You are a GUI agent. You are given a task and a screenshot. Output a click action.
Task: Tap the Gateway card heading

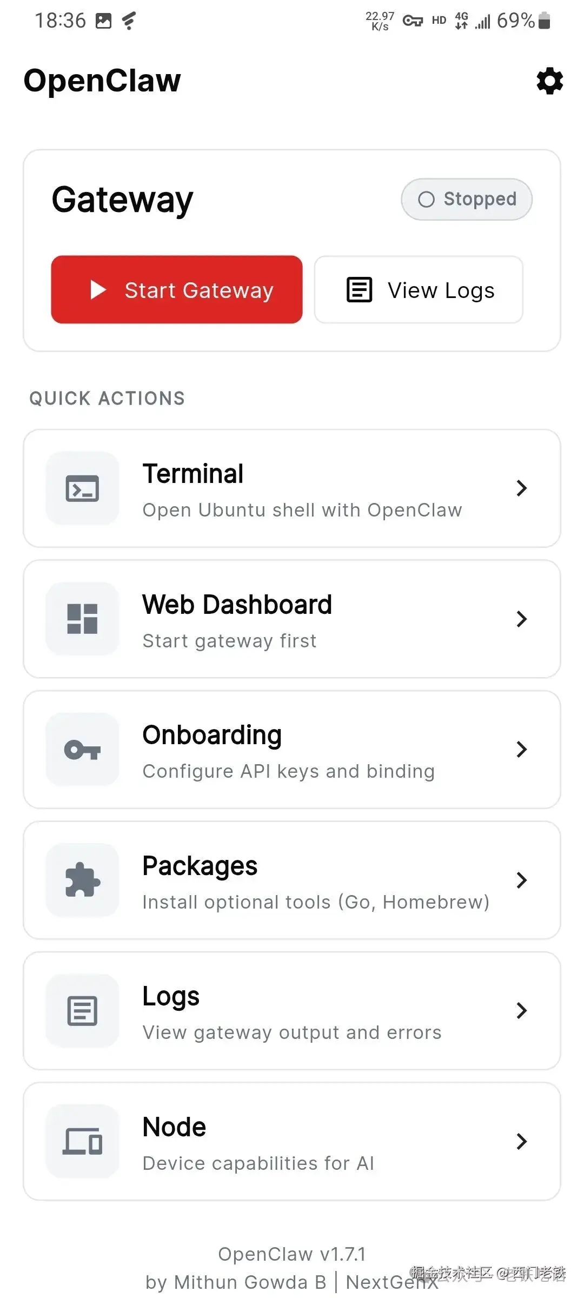click(x=122, y=200)
